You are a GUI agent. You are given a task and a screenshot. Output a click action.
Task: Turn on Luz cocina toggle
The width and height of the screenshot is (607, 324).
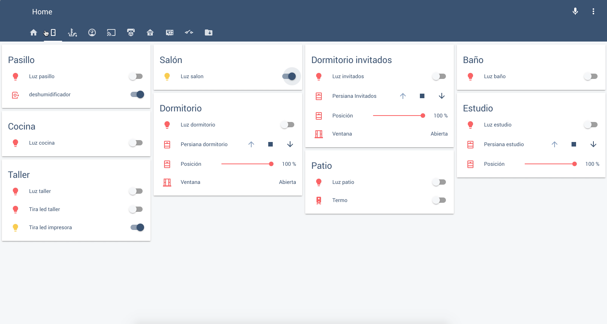136,143
